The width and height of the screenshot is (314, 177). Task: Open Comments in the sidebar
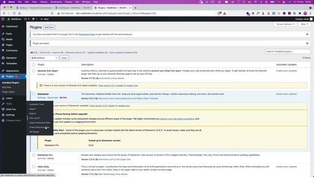pyautogui.click(x=12, y=51)
